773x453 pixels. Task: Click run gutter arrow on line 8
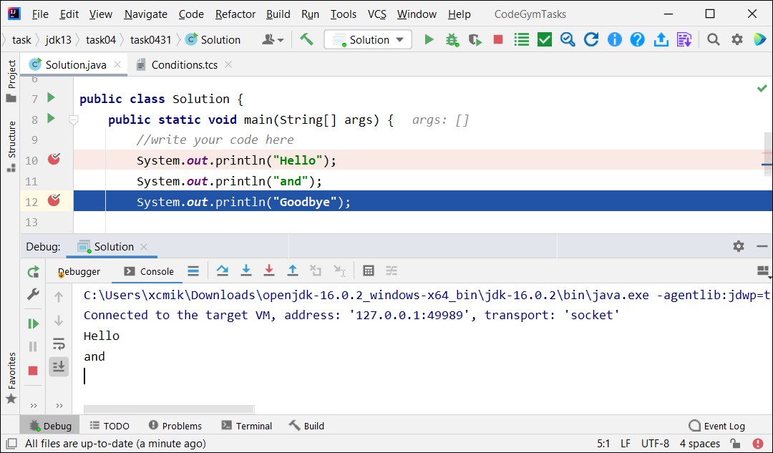51,118
